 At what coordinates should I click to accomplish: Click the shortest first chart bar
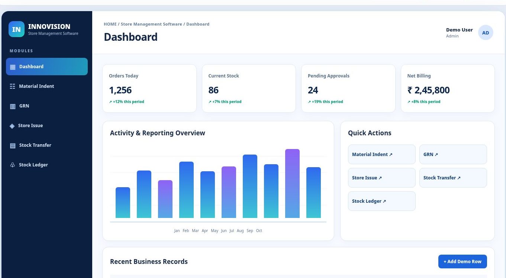pos(123,202)
